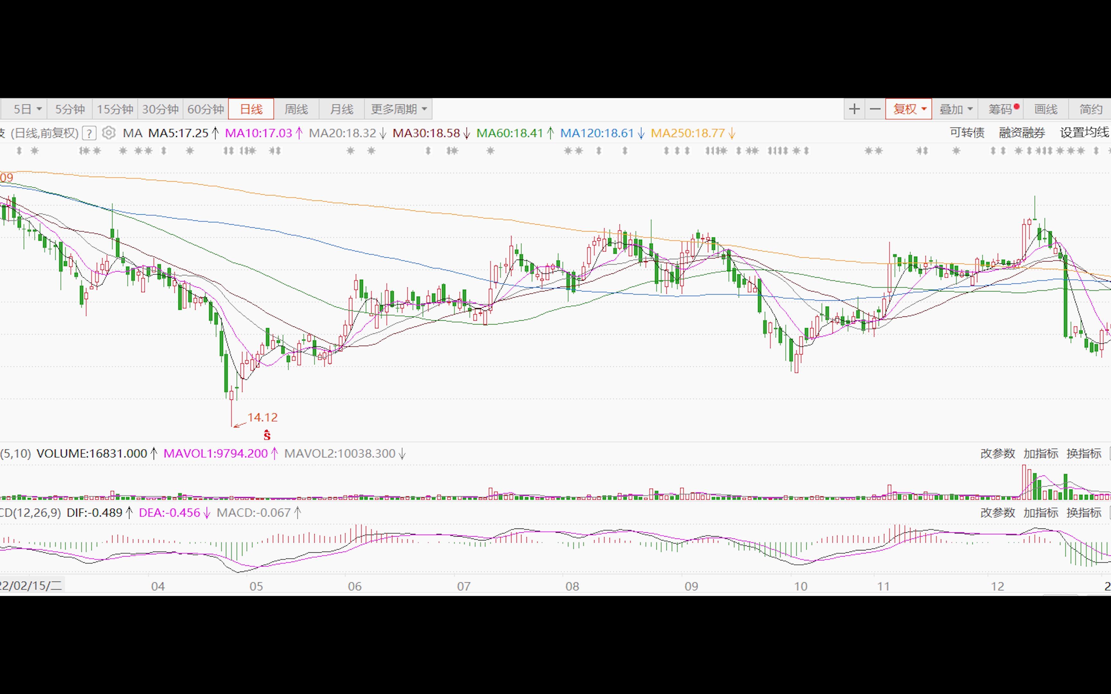Click the MA indicator name label
Viewport: 1111px width, 694px height.
pos(133,133)
